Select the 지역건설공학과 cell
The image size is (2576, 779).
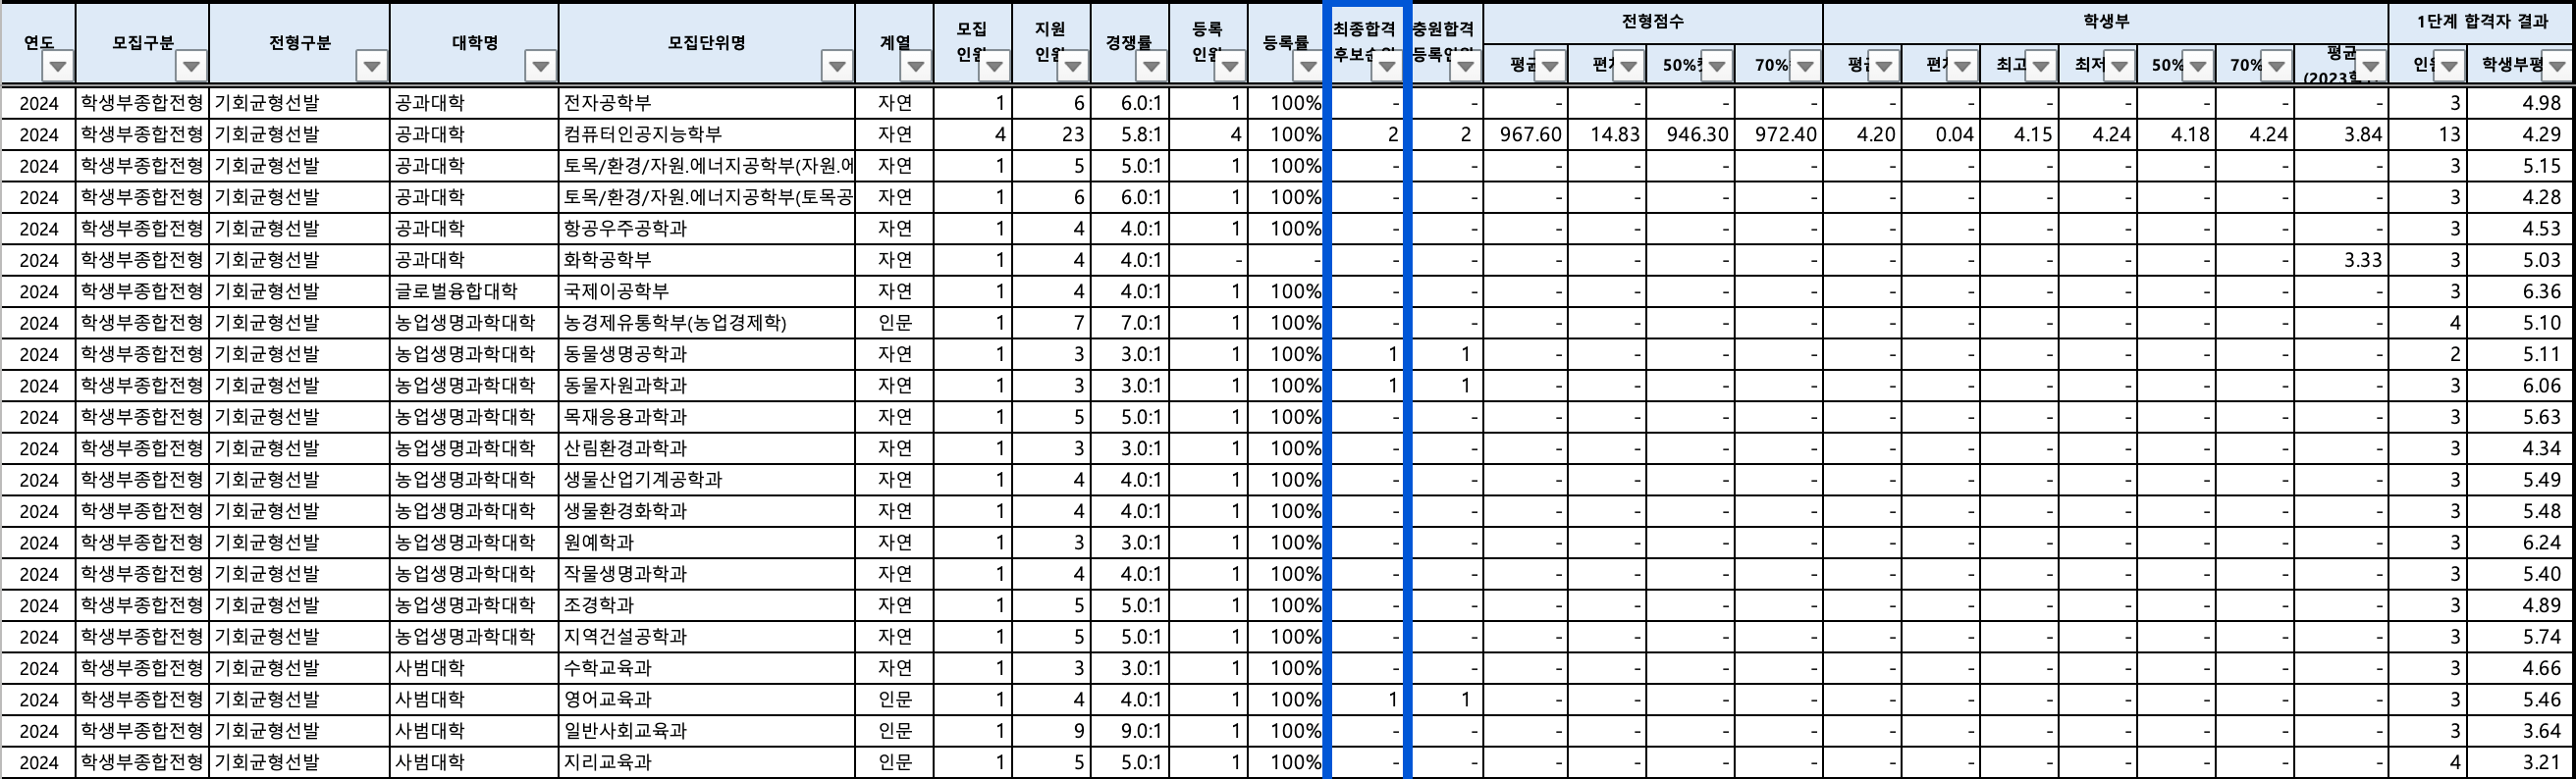pos(706,637)
